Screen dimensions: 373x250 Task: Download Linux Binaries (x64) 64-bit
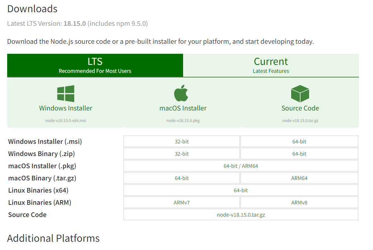(241, 190)
